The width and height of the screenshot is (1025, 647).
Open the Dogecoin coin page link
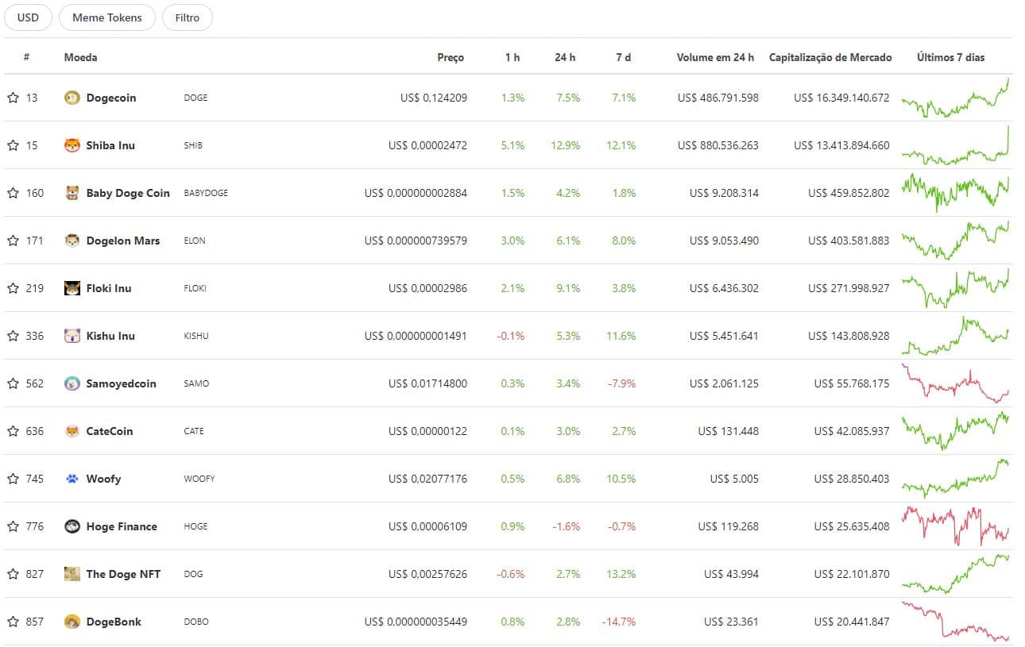pos(111,98)
